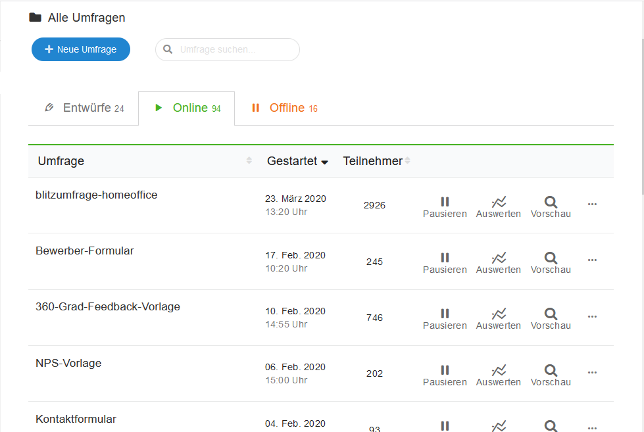Focus the Umfrage suchen search field
Screen dimensions: 644x432
[x=228, y=50]
